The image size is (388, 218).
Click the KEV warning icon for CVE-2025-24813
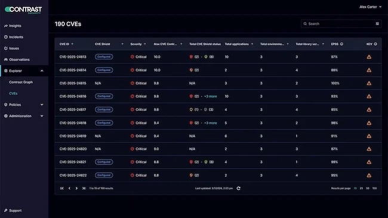369,57
